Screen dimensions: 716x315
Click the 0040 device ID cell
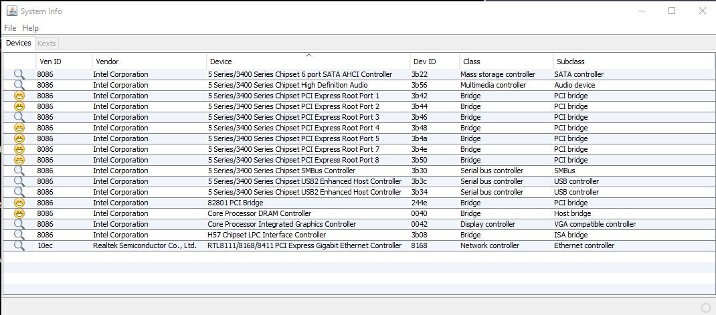click(x=419, y=213)
